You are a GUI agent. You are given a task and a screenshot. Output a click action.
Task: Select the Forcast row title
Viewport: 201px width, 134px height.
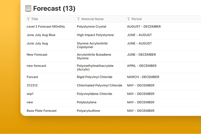pyautogui.click(x=32, y=77)
